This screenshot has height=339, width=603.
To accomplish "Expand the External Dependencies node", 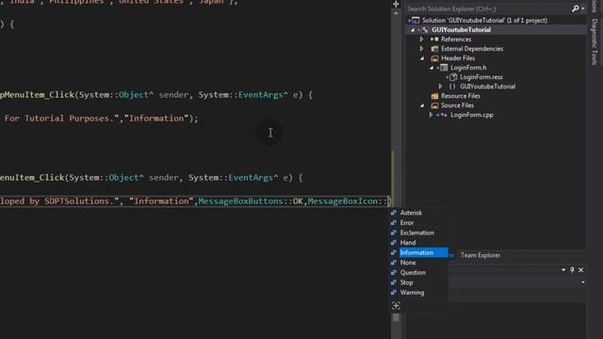I will [x=422, y=48].
